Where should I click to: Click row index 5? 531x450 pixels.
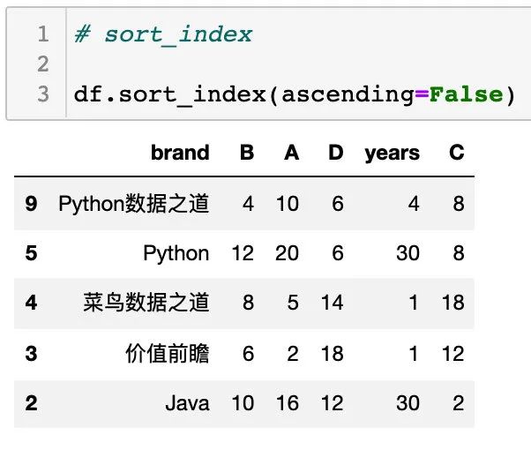pyautogui.click(x=31, y=253)
